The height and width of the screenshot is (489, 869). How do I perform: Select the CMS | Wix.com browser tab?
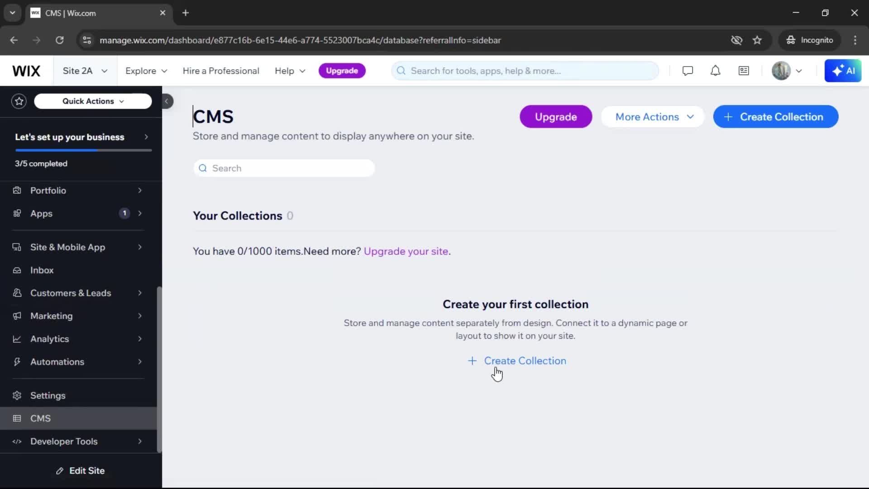coord(99,13)
